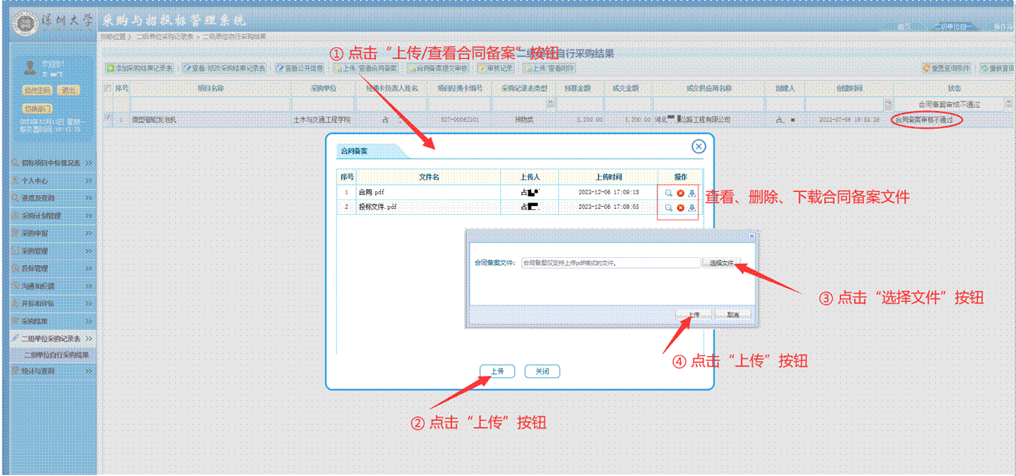Expand 个人中心 in the sidebar
This screenshot has height=476, width=1016.
[52, 180]
